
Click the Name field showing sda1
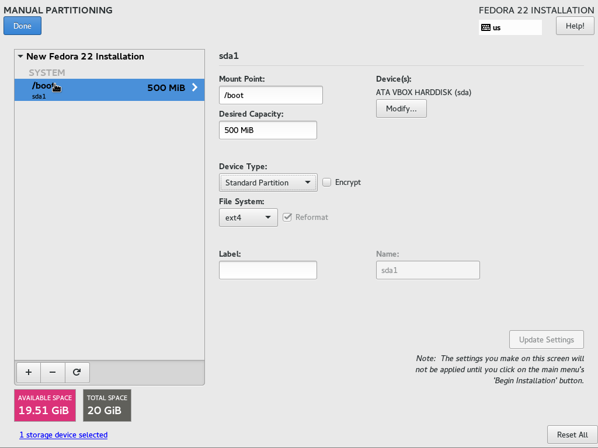[428, 270]
